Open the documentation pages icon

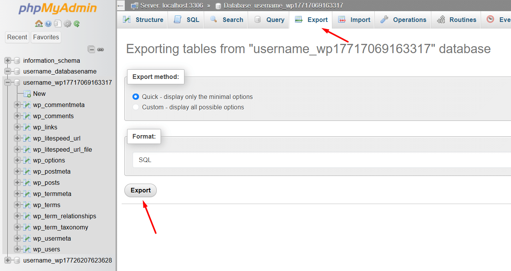click(57, 24)
